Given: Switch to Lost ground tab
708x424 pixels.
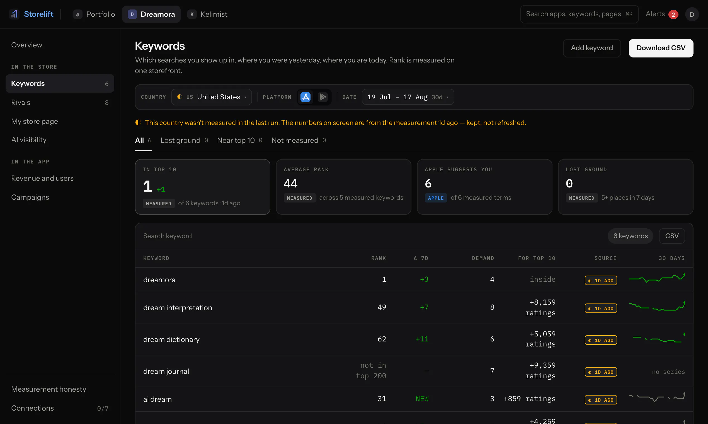Looking at the screenshot, I should point(184,140).
